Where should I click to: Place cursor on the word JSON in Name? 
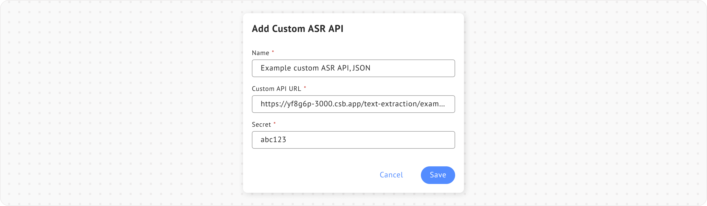tap(361, 68)
